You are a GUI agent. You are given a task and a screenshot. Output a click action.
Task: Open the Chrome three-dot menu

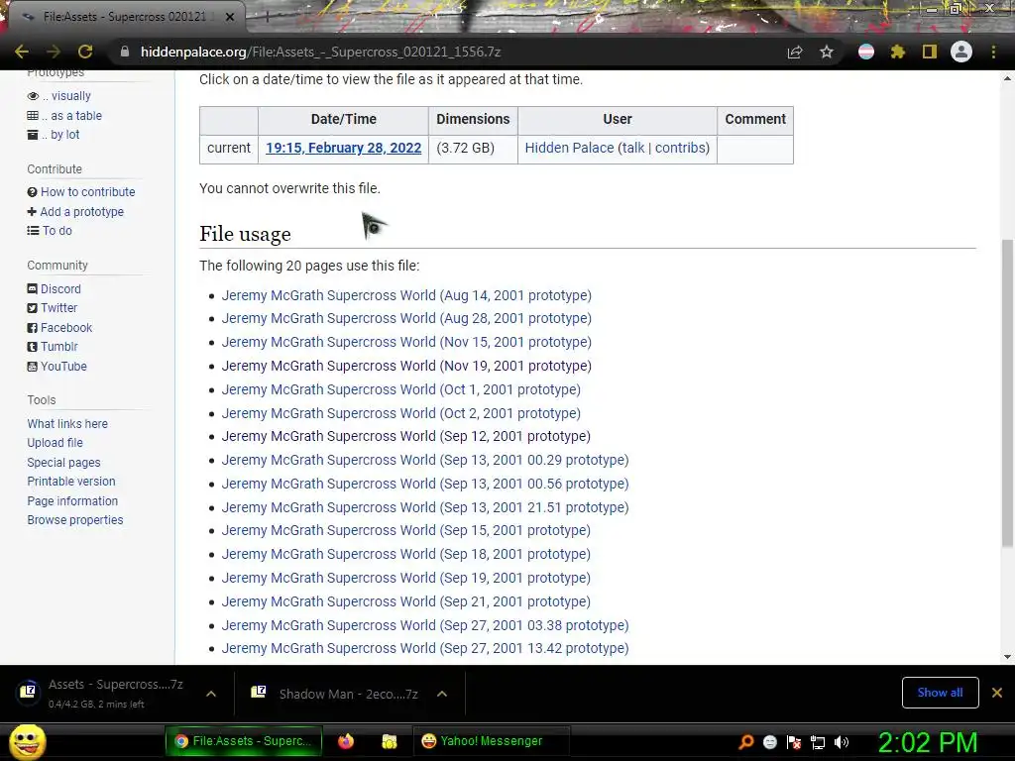click(x=993, y=52)
